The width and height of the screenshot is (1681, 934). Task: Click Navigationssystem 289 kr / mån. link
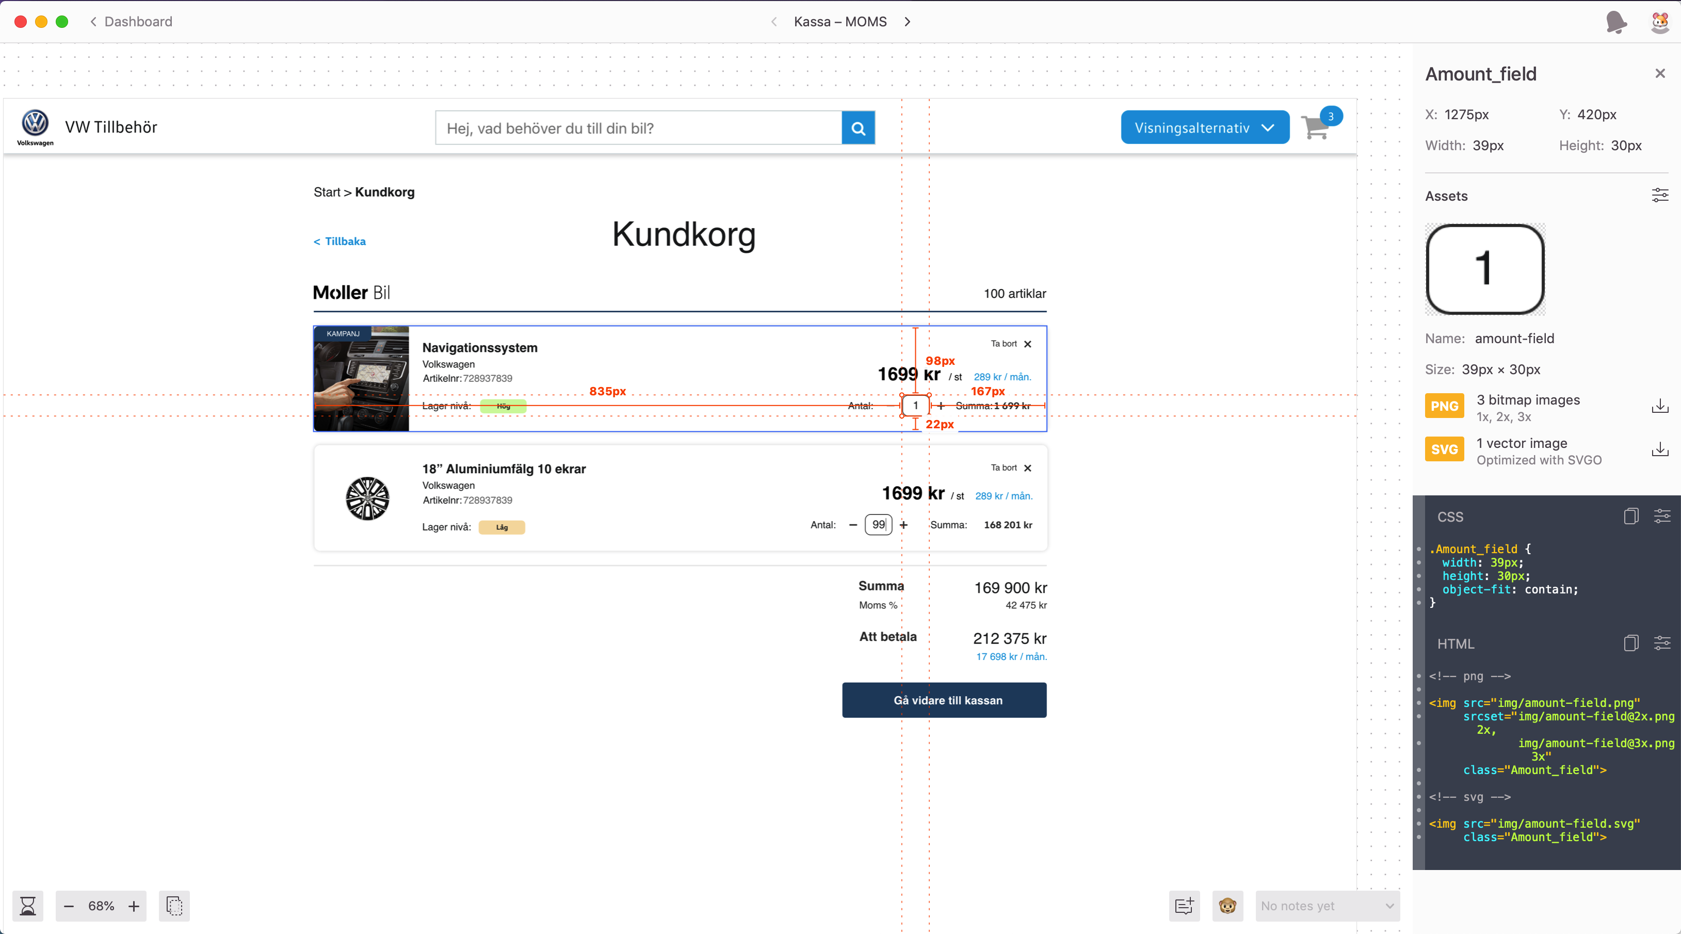(x=1003, y=377)
